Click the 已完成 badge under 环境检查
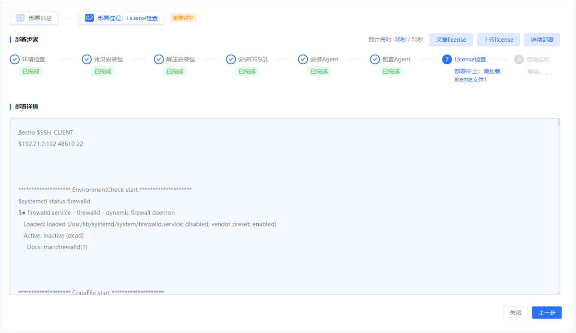 [x=31, y=71]
